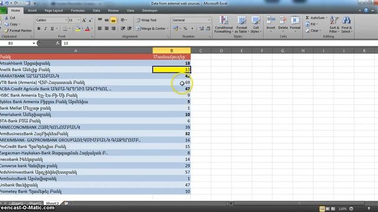Click AutoSum
The width and height of the screenshot is (378, 212).
(x=315, y=18)
